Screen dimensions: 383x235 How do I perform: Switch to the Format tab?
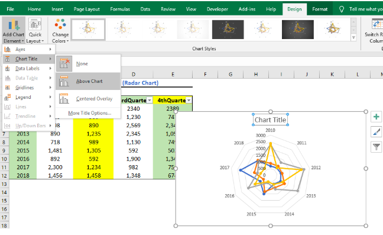coord(320,9)
